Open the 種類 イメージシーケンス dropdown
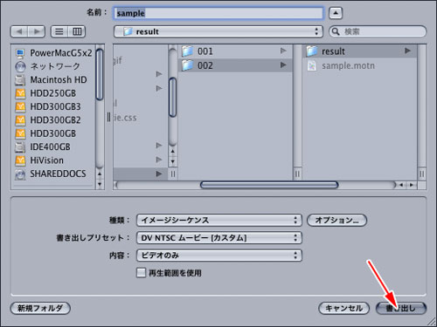 [219, 220]
